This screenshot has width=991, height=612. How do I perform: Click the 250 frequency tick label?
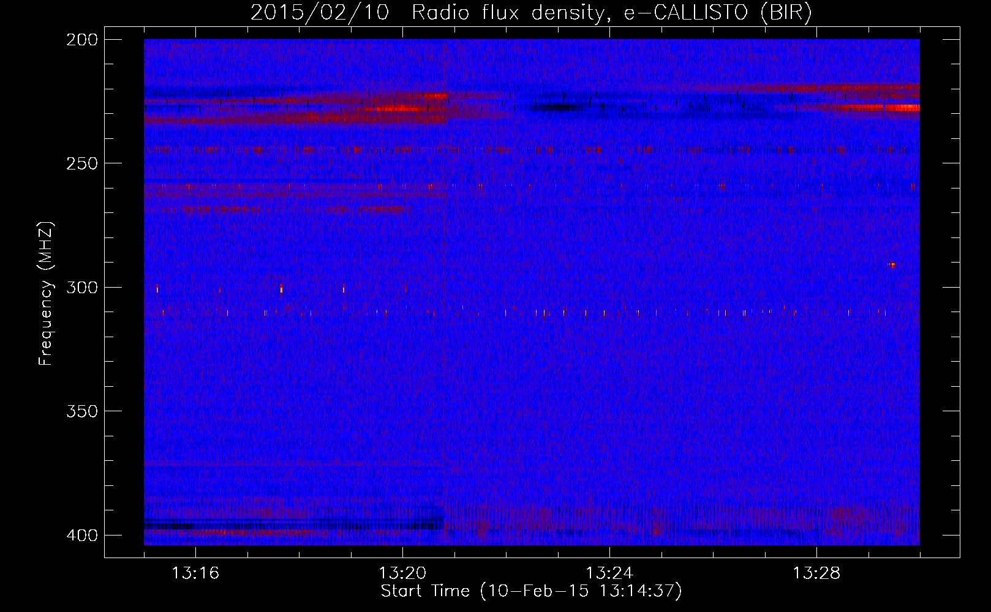[82, 163]
